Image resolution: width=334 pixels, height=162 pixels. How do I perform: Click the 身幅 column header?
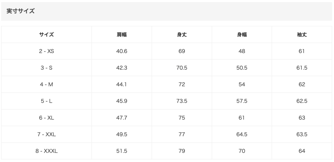click(242, 35)
